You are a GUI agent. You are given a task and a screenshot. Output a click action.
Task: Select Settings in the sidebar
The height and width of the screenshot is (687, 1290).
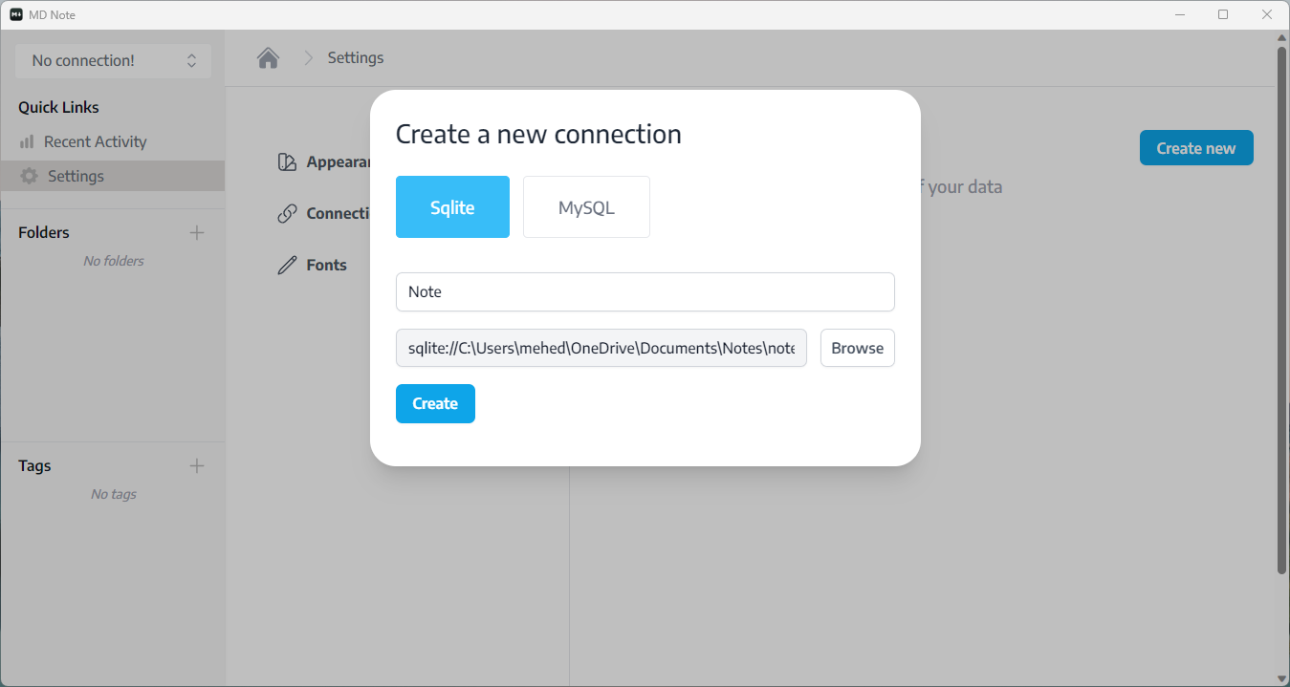point(76,176)
